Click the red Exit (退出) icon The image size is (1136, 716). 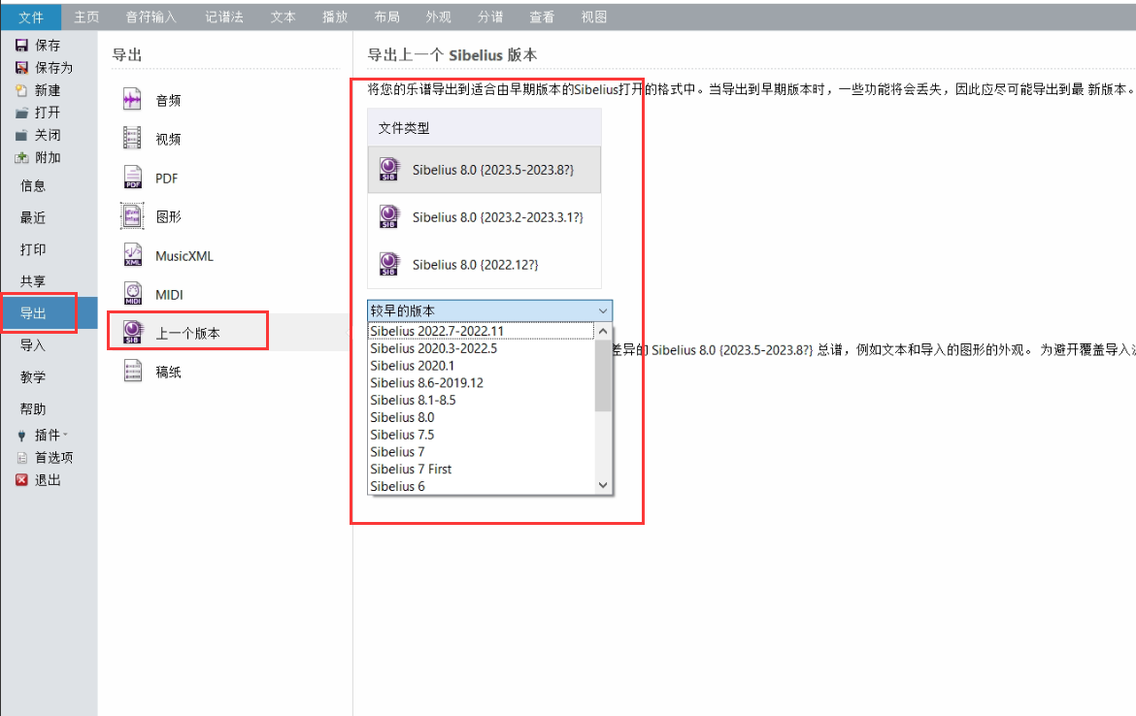pos(21,479)
